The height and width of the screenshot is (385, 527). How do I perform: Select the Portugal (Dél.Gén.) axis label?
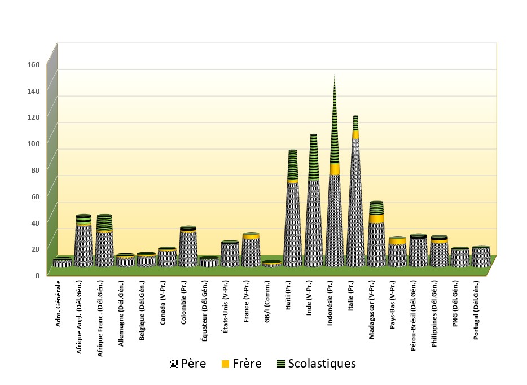(476, 310)
